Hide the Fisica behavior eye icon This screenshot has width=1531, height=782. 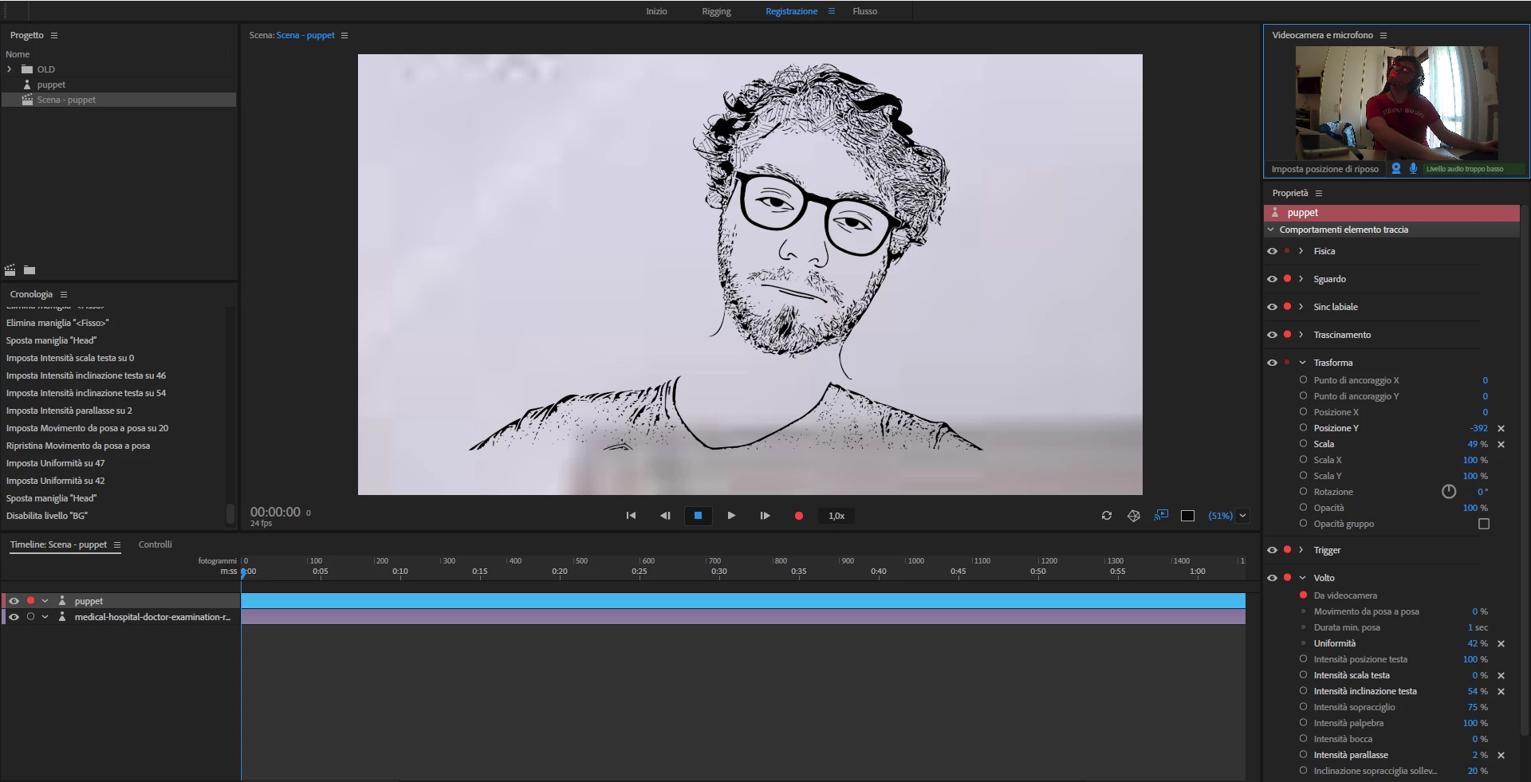pos(1272,251)
